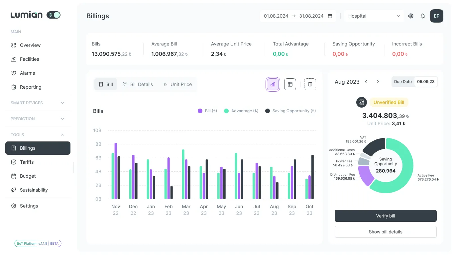The image size is (454, 255).
Task: Toggle the Advantage (₺) legend series
Action: pos(241,111)
